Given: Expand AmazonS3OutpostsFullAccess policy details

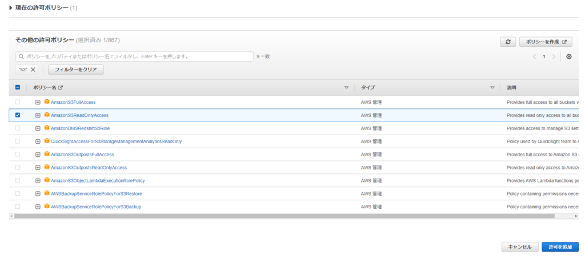Looking at the screenshot, I should point(38,154).
